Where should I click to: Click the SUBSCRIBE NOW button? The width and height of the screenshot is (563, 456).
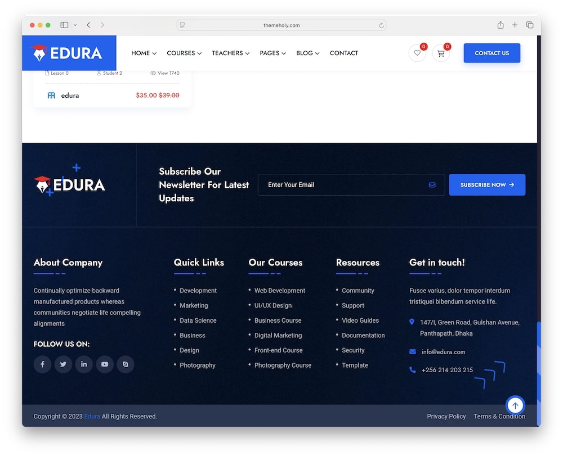coord(487,185)
